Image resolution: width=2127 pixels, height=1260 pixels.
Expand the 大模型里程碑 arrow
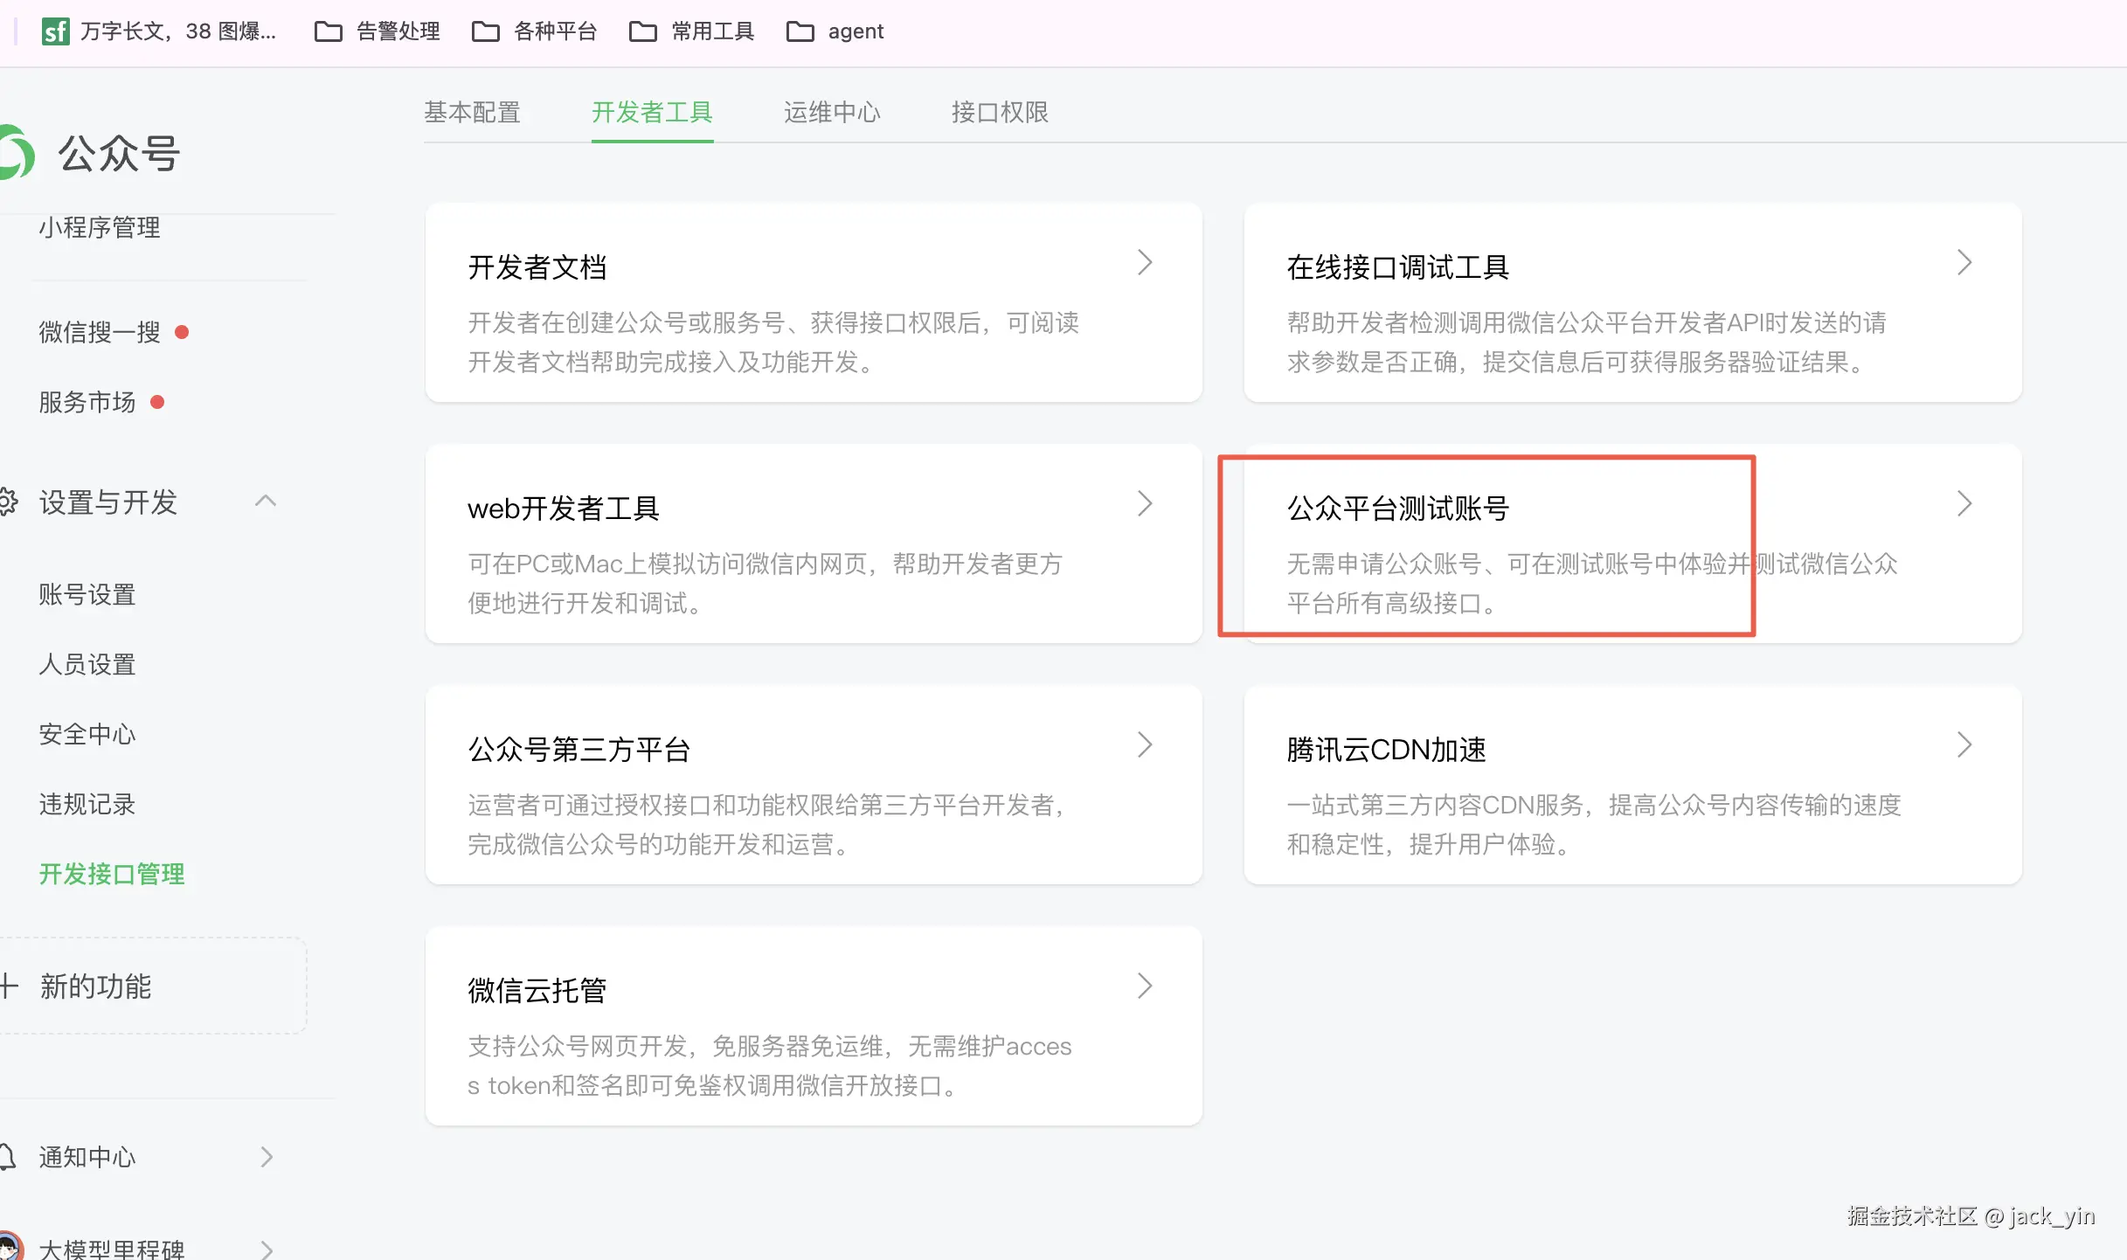tap(267, 1250)
